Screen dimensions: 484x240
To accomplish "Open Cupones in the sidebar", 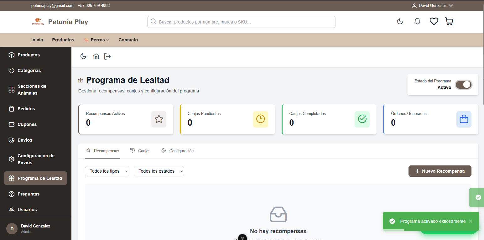I will tap(27, 124).
